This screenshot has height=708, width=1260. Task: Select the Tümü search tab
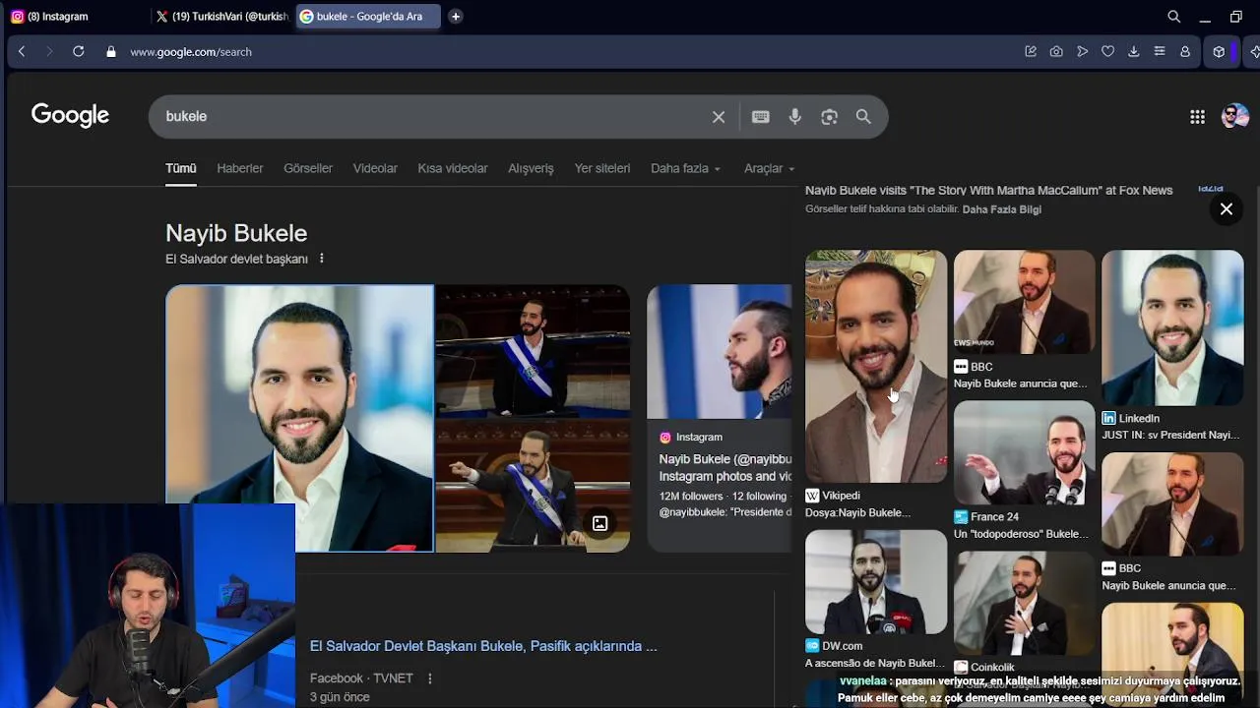tap(181, 168)
